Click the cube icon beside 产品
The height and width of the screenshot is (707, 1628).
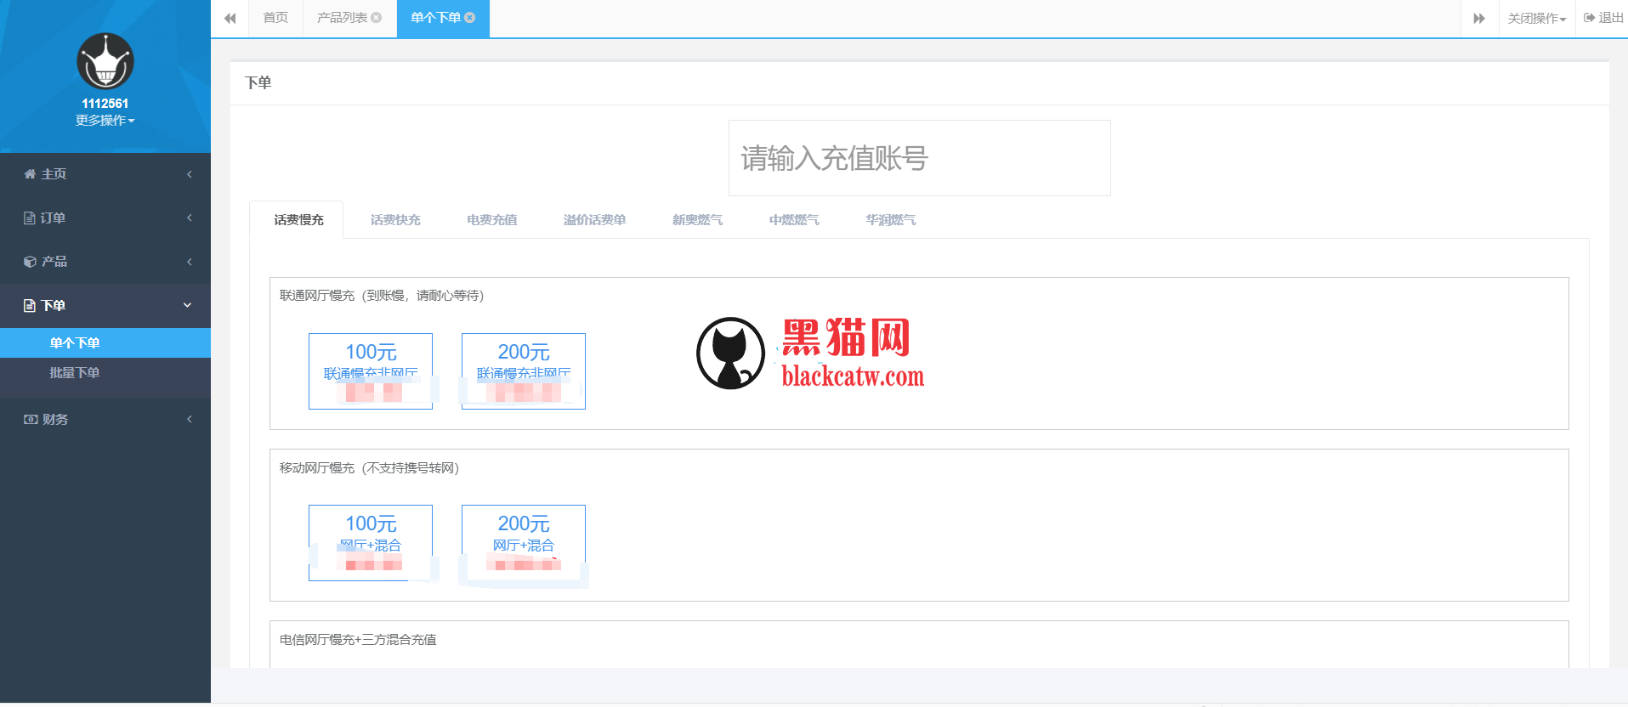coord(30,262)
